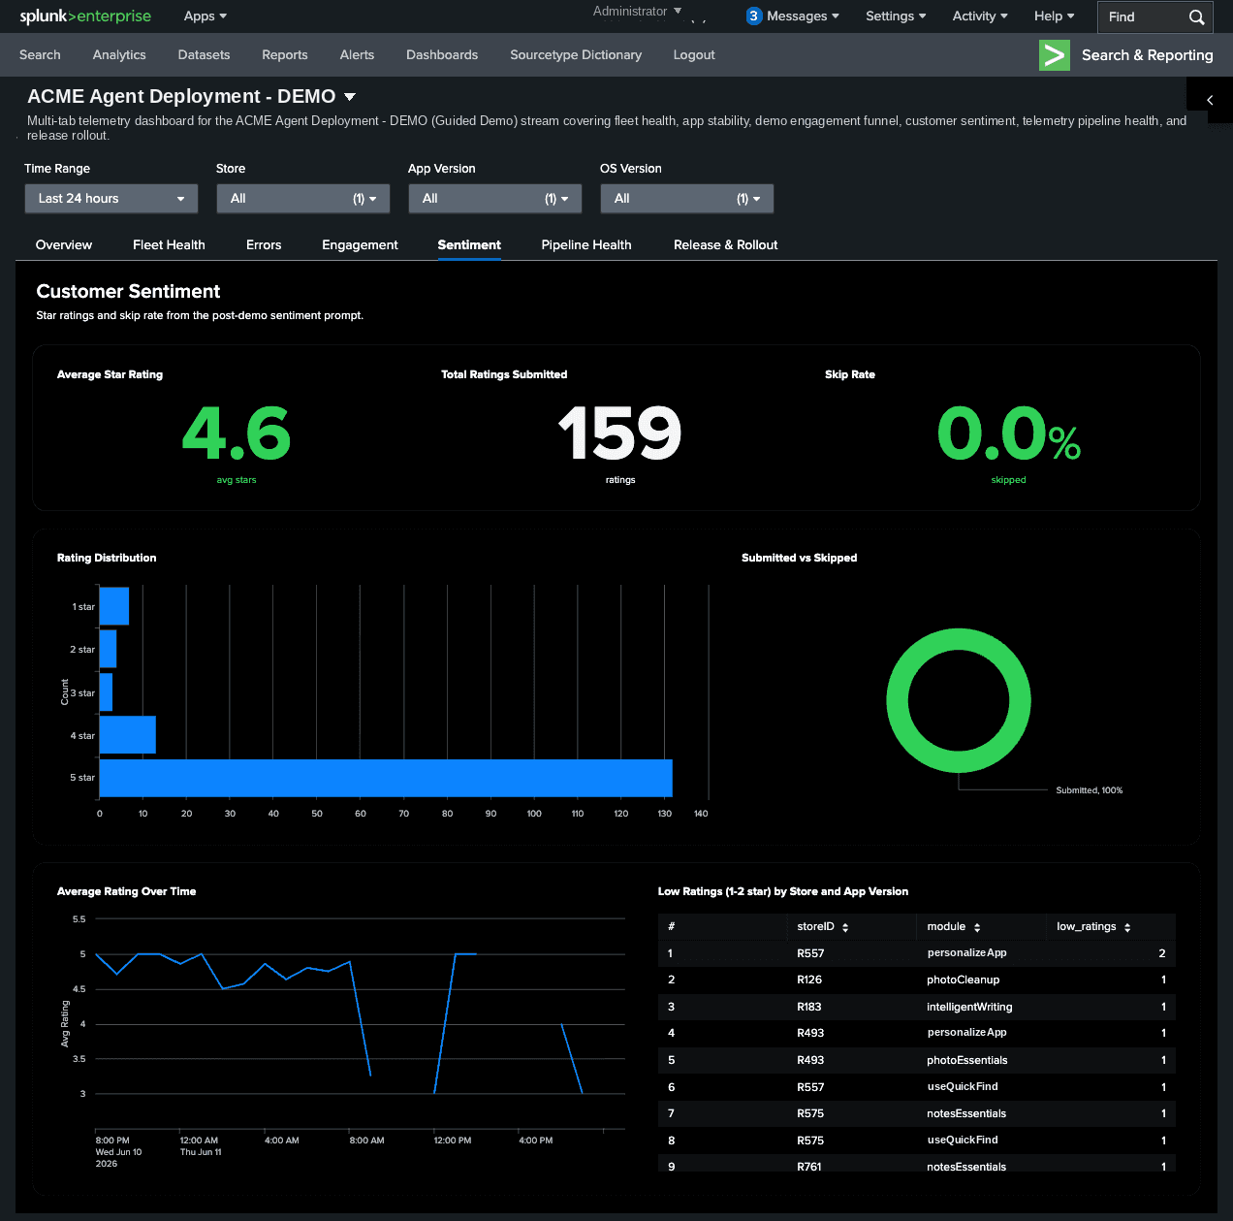Click the R761 store cell
Screen dimensions: 1233x1221
[809, 1167]
